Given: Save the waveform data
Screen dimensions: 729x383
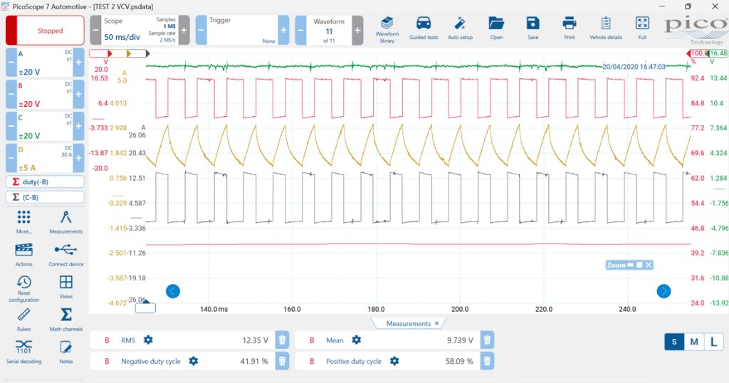Looking at the screenshot, I should (x=533, y=28).
